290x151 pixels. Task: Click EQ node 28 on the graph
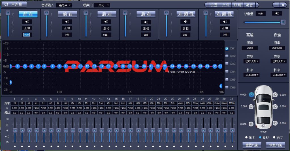pyautogui.click(x=200, y=66)
